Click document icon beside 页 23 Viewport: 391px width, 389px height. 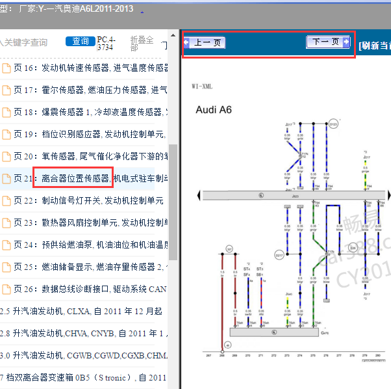click(6, 223)
